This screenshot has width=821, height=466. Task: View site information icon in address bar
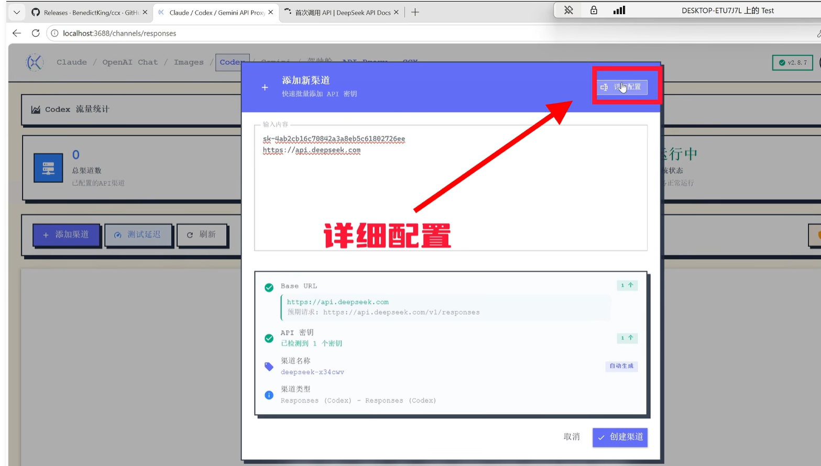click(x=54, y=33)
